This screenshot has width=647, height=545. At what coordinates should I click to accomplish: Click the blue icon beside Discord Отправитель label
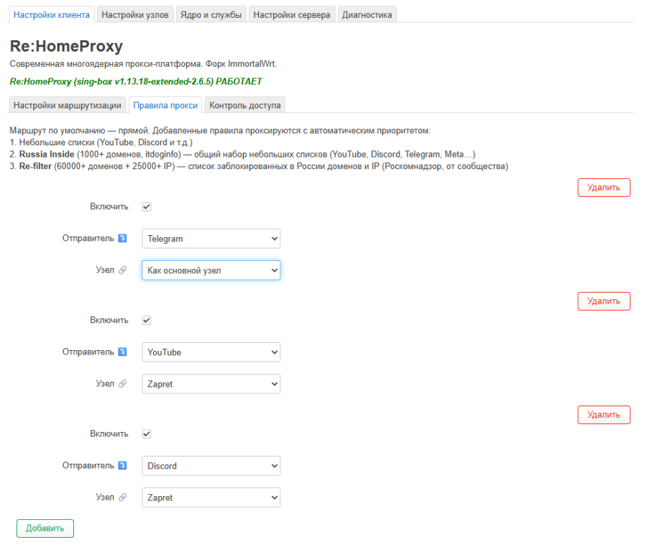[122, 465]
